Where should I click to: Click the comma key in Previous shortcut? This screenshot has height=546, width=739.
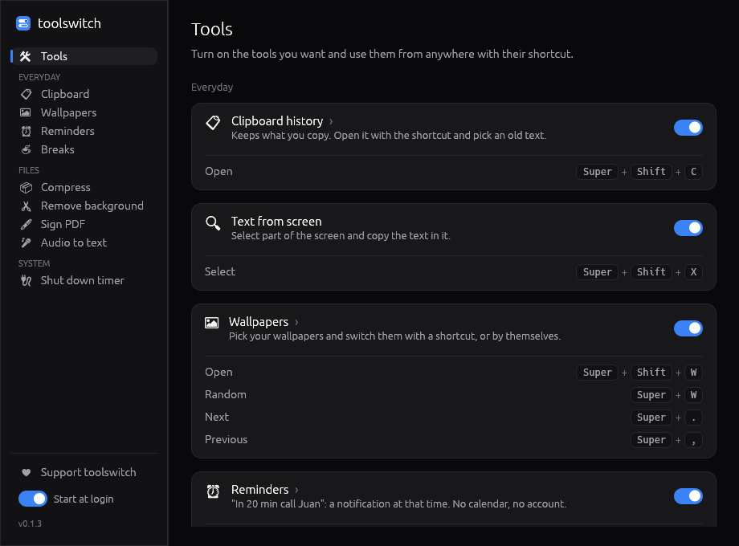[693, 440]
